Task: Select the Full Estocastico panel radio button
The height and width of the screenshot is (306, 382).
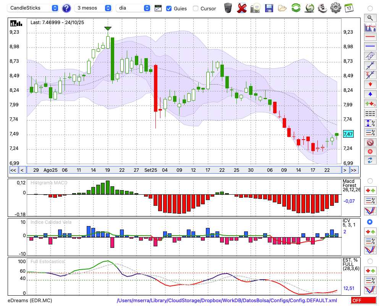Action: point(370,261)
